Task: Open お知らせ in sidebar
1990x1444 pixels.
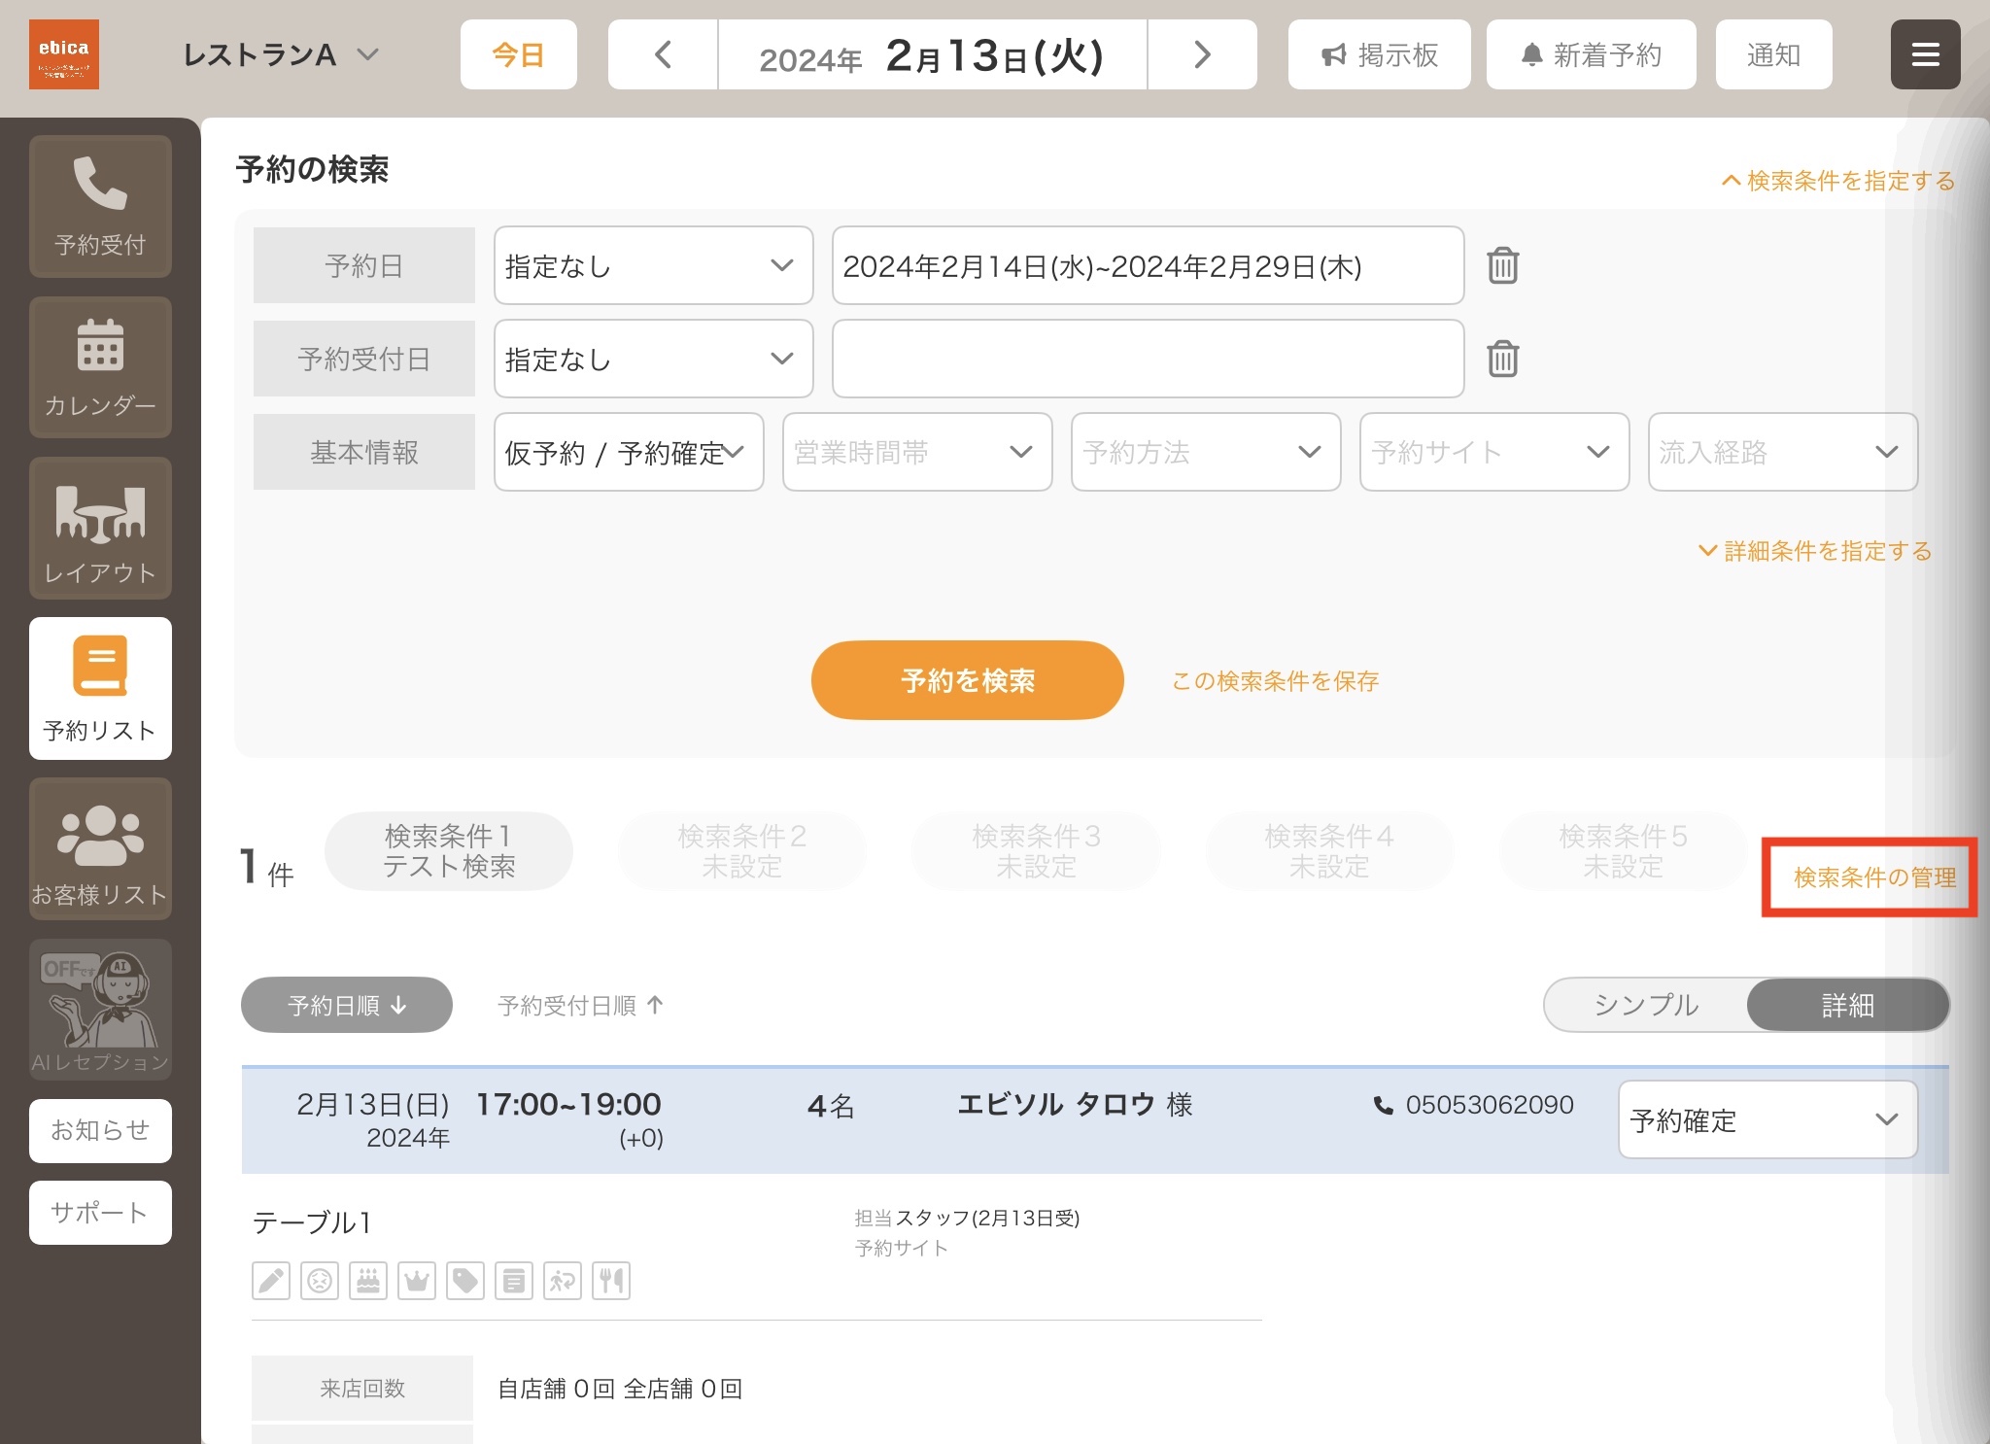Action: pyautogui.click(x=100, y=1130)
